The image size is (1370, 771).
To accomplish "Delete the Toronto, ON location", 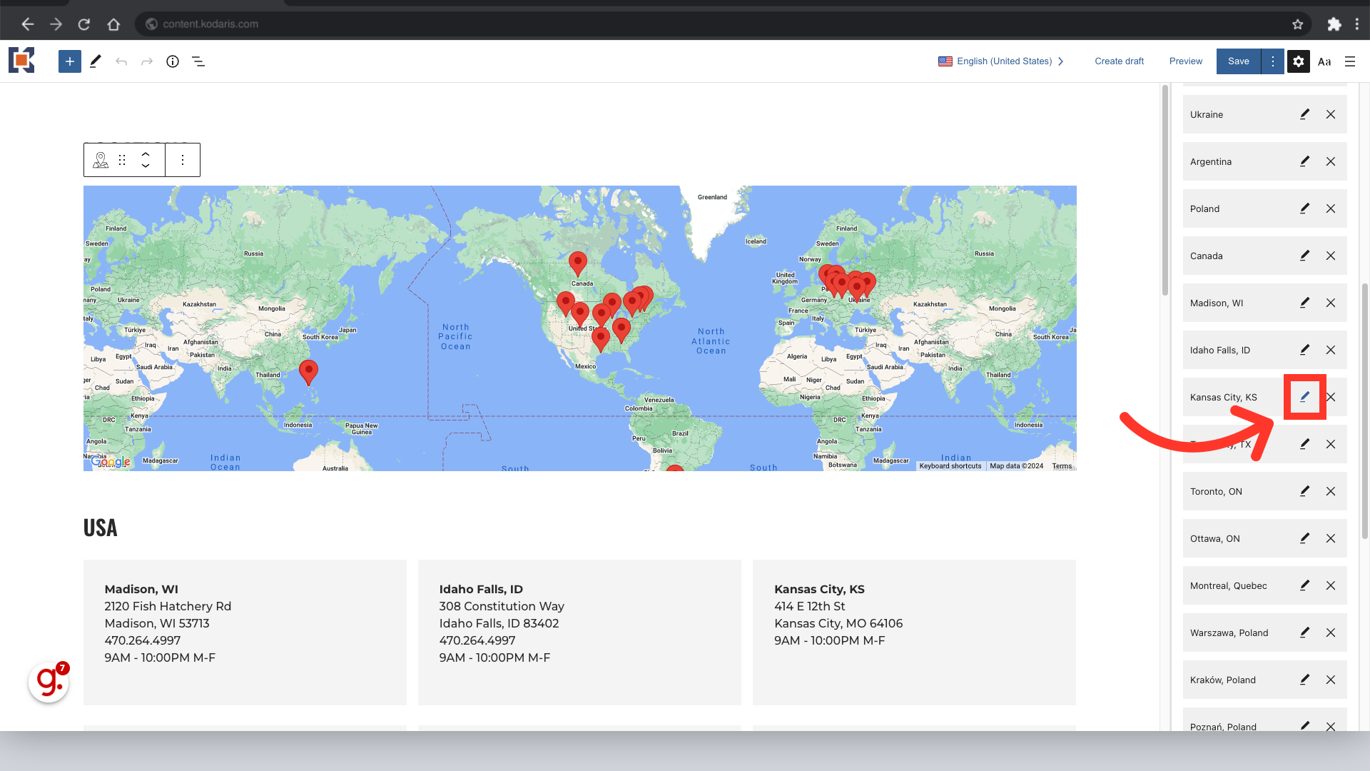I will click(1331, 491).
